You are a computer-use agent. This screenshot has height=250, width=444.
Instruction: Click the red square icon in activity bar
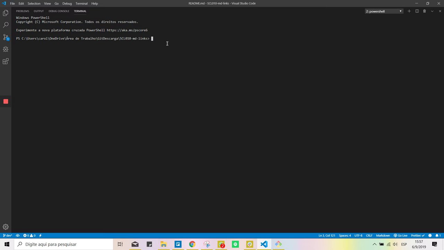(6, 101)
